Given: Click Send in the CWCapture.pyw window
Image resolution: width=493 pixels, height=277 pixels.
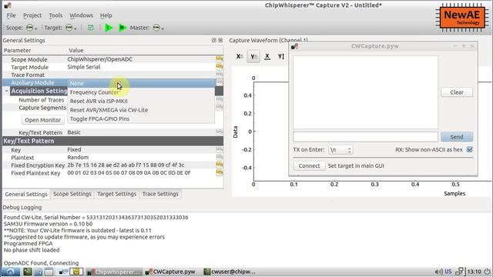Looking at the screenshot, I should point(457,137).
